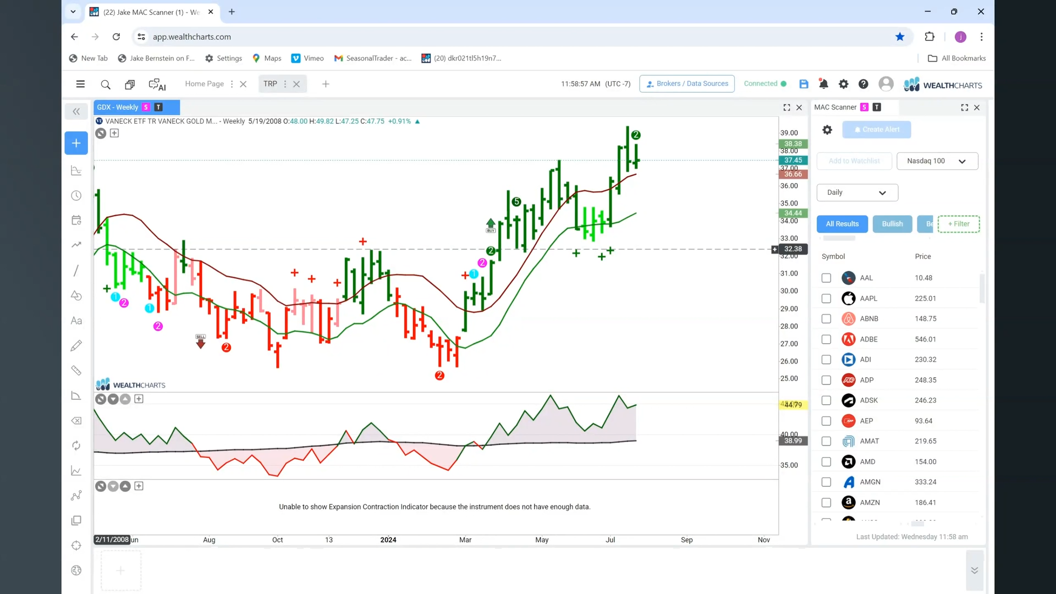Select the ruler measurement tool
Viewport: 1056px width, 594px height.
(x=76, y=371)
